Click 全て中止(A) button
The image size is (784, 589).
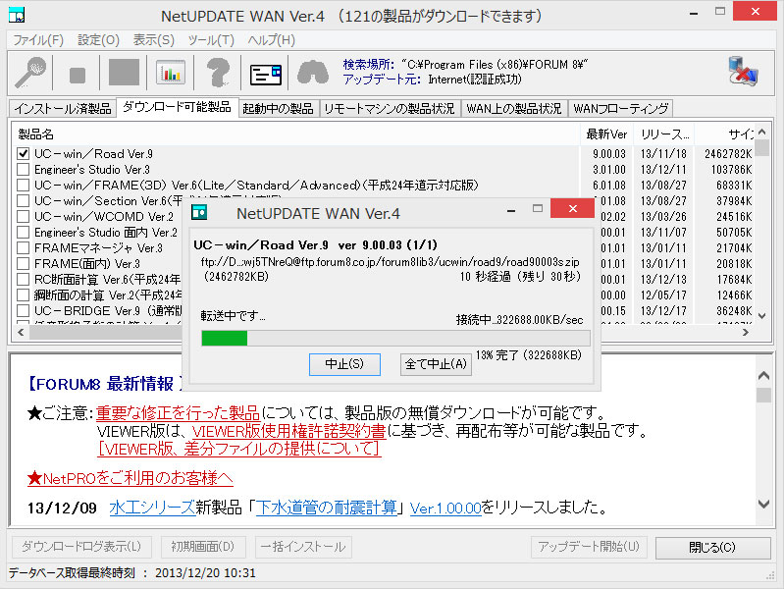(x=436, y=364)
